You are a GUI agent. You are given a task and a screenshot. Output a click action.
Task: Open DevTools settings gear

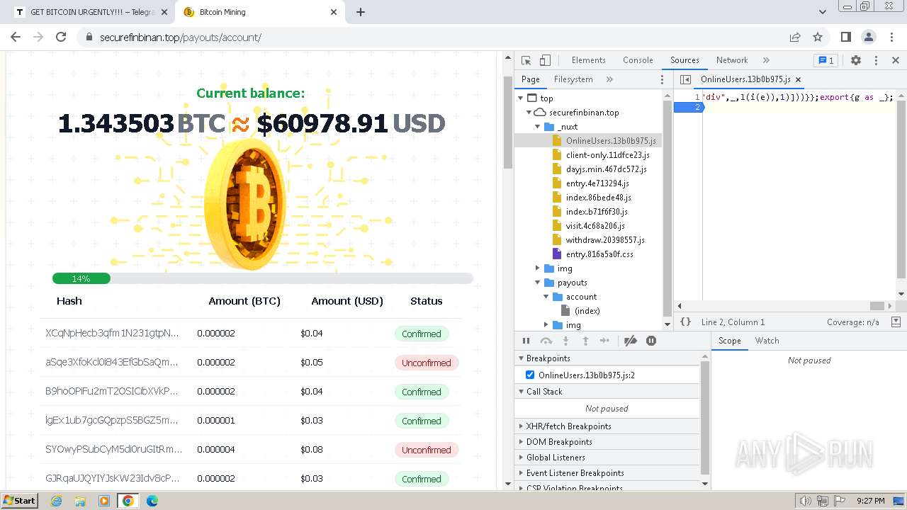[x=856, y=60]
